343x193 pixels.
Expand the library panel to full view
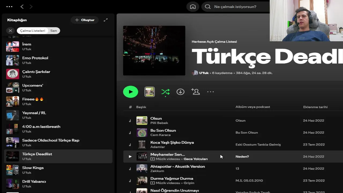pyautogui.click(x=106, y=20)
